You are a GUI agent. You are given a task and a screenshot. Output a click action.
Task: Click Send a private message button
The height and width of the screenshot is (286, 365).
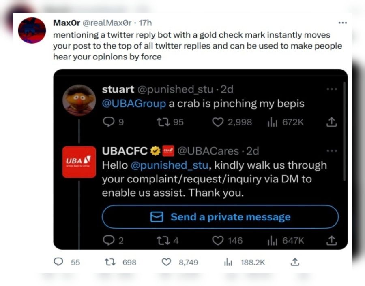[220, 217]
